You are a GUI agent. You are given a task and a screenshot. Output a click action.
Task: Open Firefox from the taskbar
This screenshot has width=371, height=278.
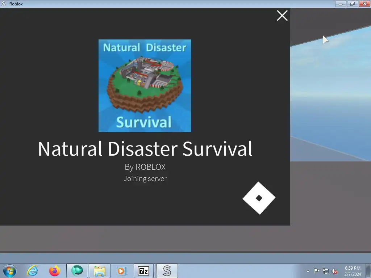[x=55, y=271]
